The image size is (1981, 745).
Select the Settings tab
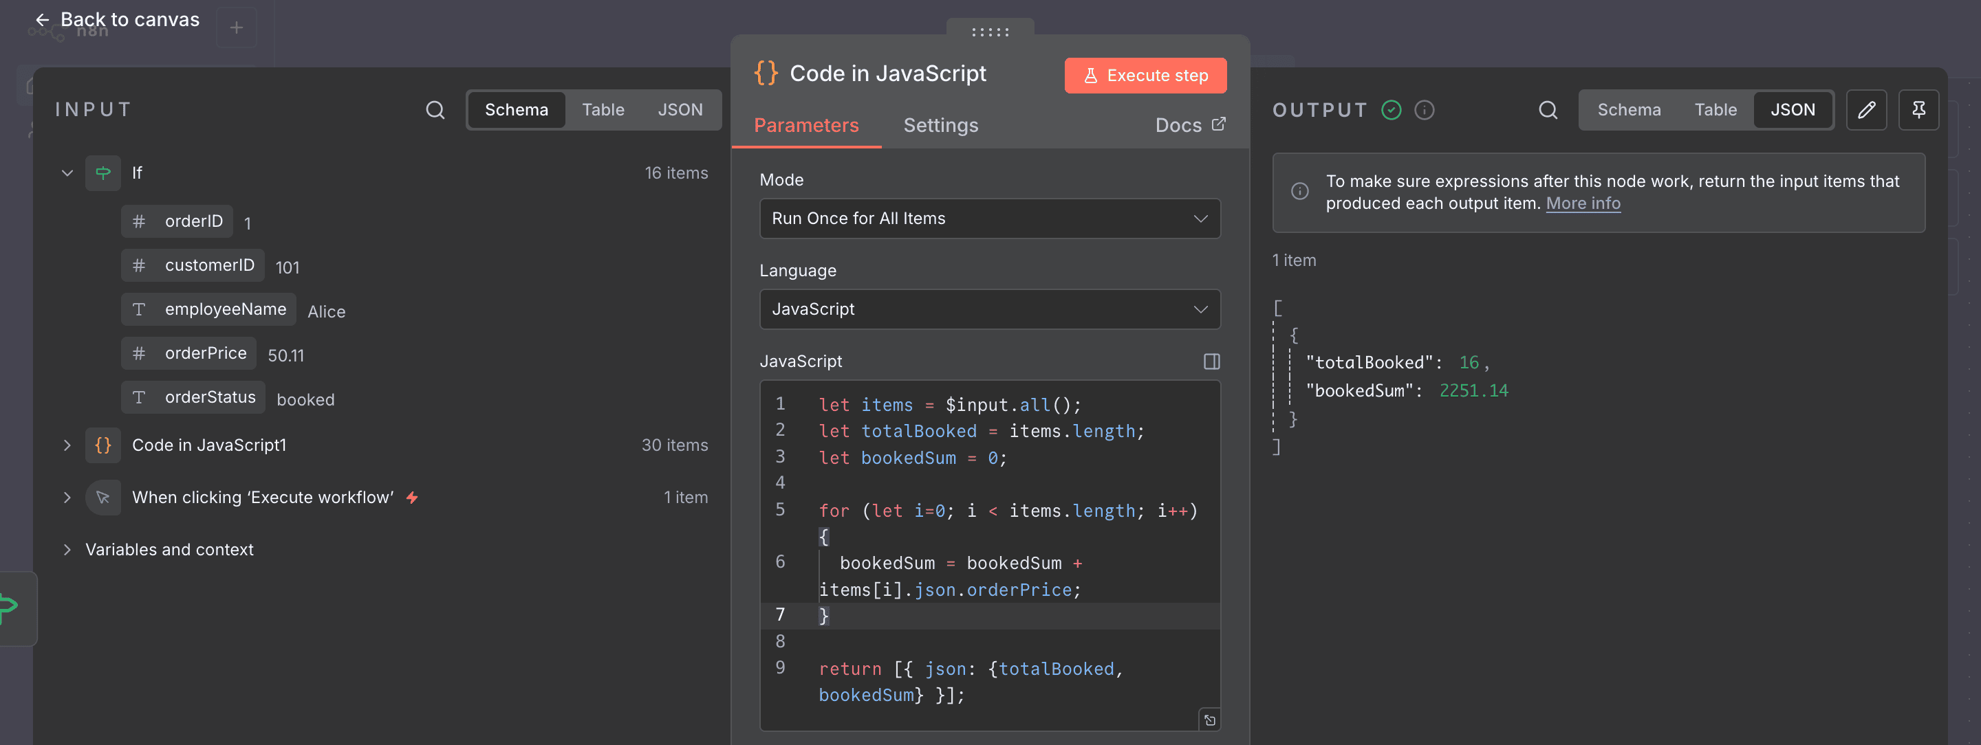tap(940, 125)
